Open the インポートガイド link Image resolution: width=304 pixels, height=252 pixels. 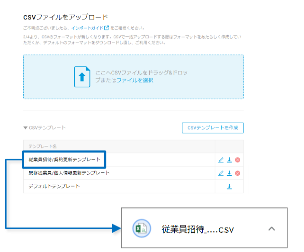(88, 28)
